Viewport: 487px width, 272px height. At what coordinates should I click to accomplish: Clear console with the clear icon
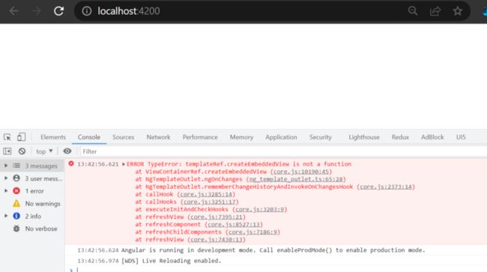pyautogui.click(x=22, y=151)
